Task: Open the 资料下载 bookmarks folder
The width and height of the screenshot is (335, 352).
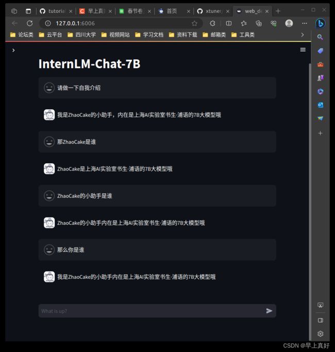Action: [183, 35]
